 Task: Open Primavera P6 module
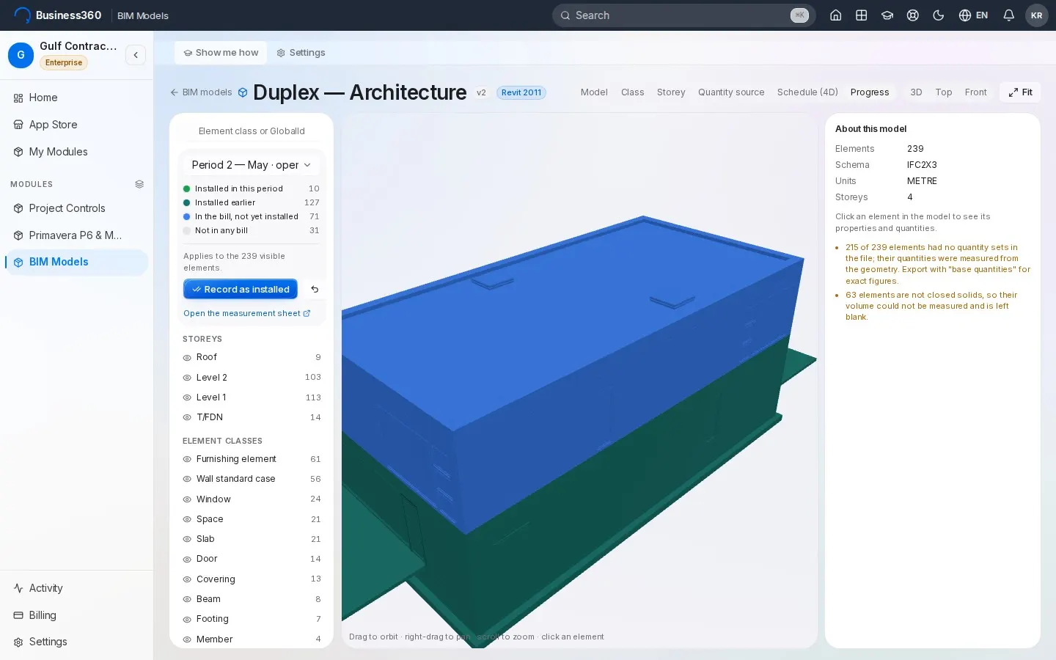[x=76, y=235]
